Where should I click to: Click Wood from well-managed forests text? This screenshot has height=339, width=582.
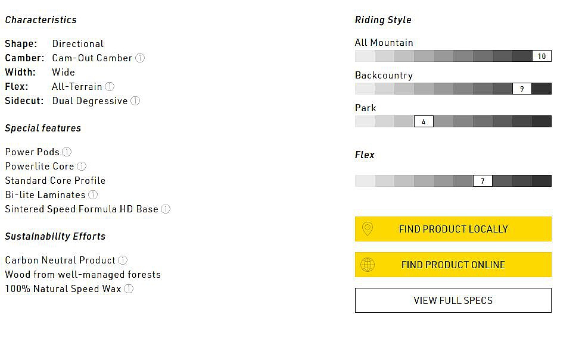pyautogui.click(x=83, y=275)
